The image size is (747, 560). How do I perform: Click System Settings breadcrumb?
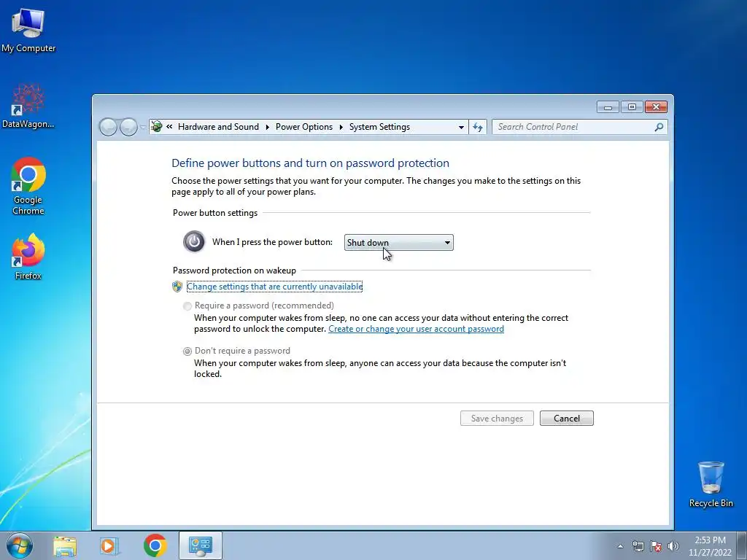point(379,127)
